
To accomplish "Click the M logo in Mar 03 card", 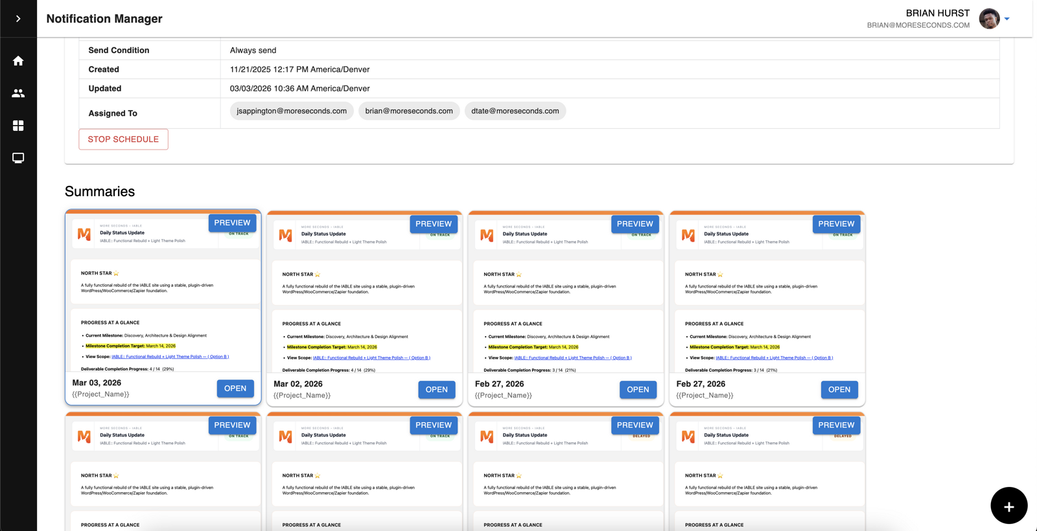I will 84,234.
